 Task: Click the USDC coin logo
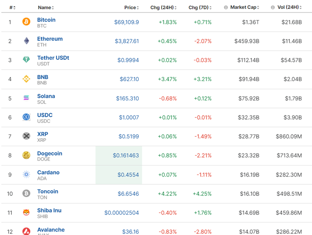point(26,117)
